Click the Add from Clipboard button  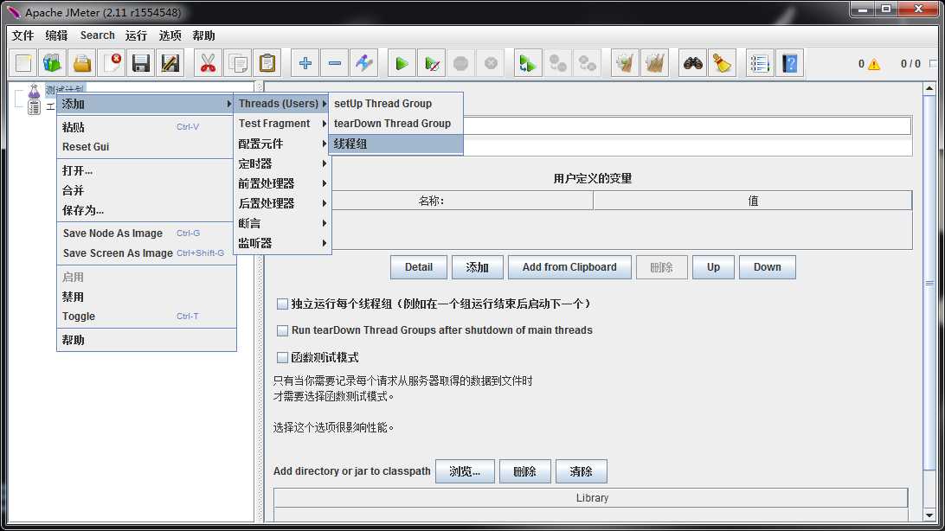(569, 267)
